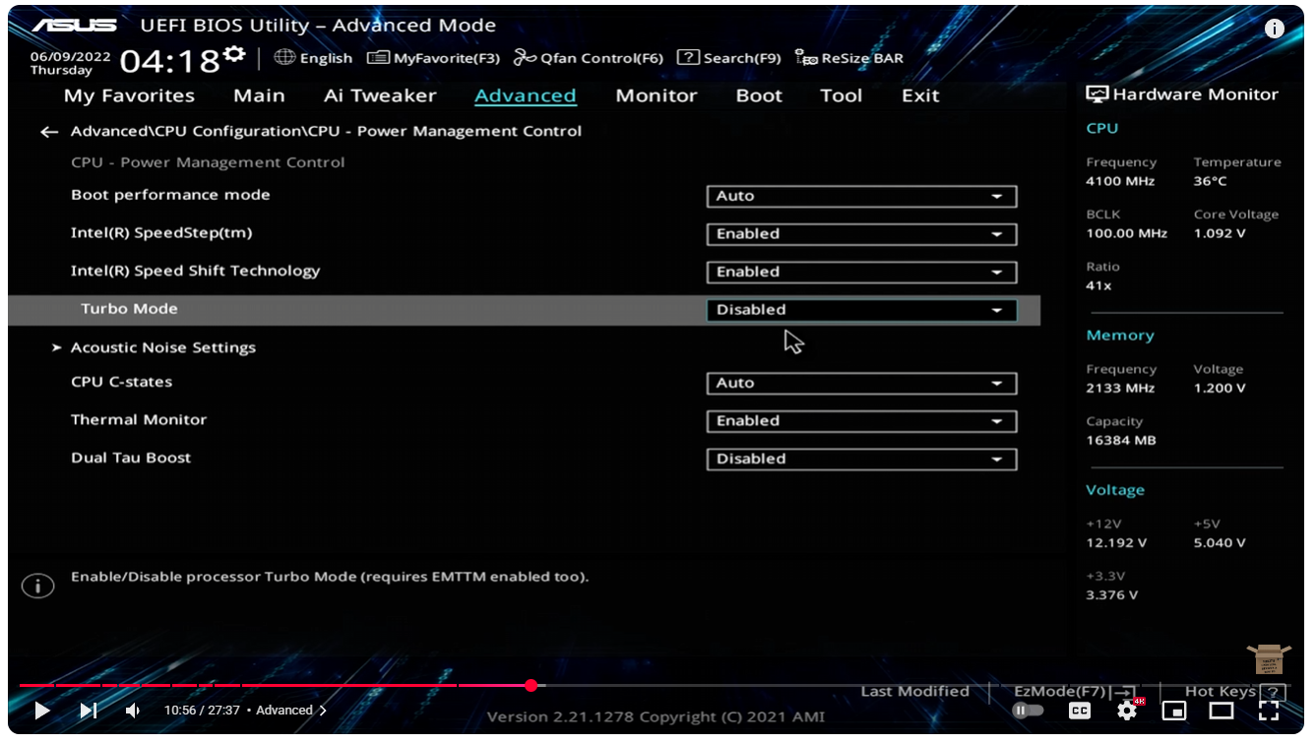Click the video info card icon
Image resolution: width=1316 pixels, height=744 pixels.
point(1275,29)
